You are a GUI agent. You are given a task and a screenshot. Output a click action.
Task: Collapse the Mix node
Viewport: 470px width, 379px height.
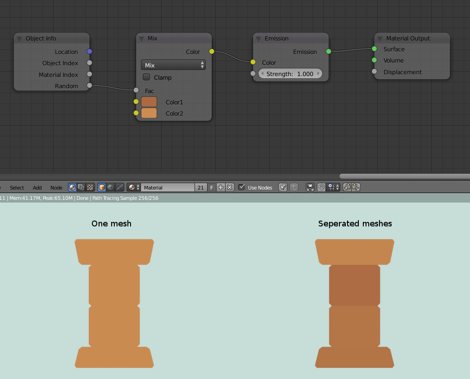[142, 39]
